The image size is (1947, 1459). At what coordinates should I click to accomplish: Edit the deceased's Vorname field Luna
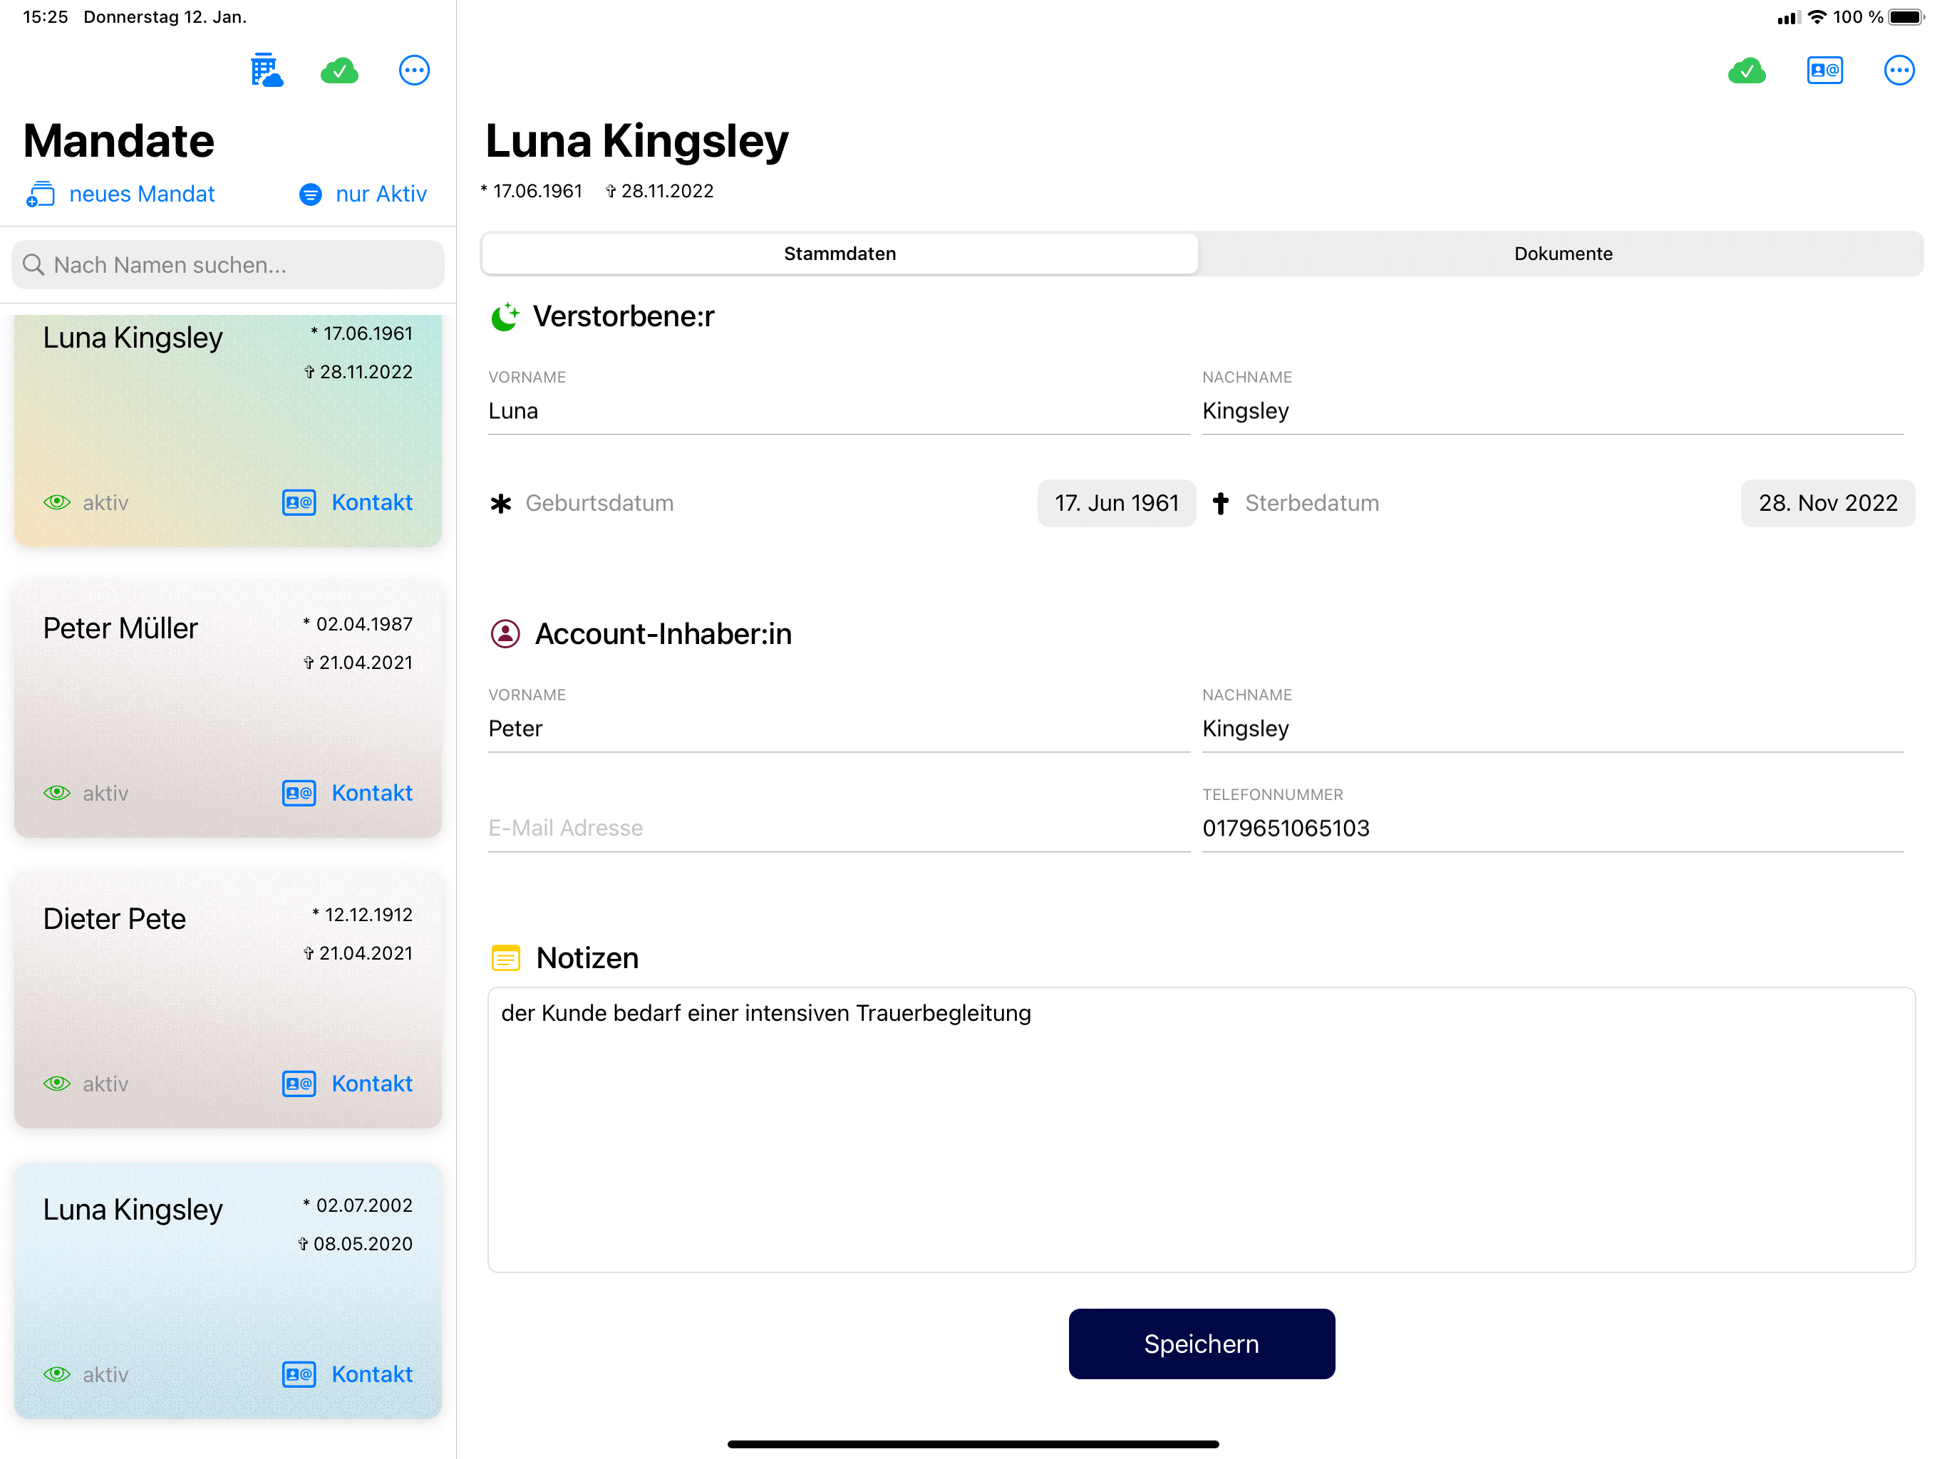[x=839, y=411]
